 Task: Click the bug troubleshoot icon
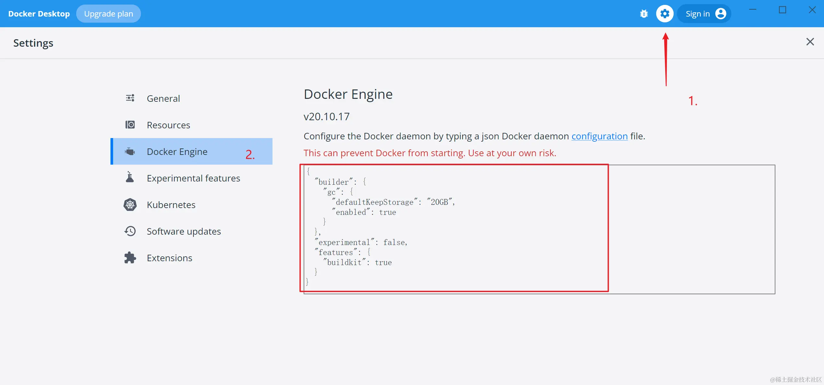click(644, 14)
